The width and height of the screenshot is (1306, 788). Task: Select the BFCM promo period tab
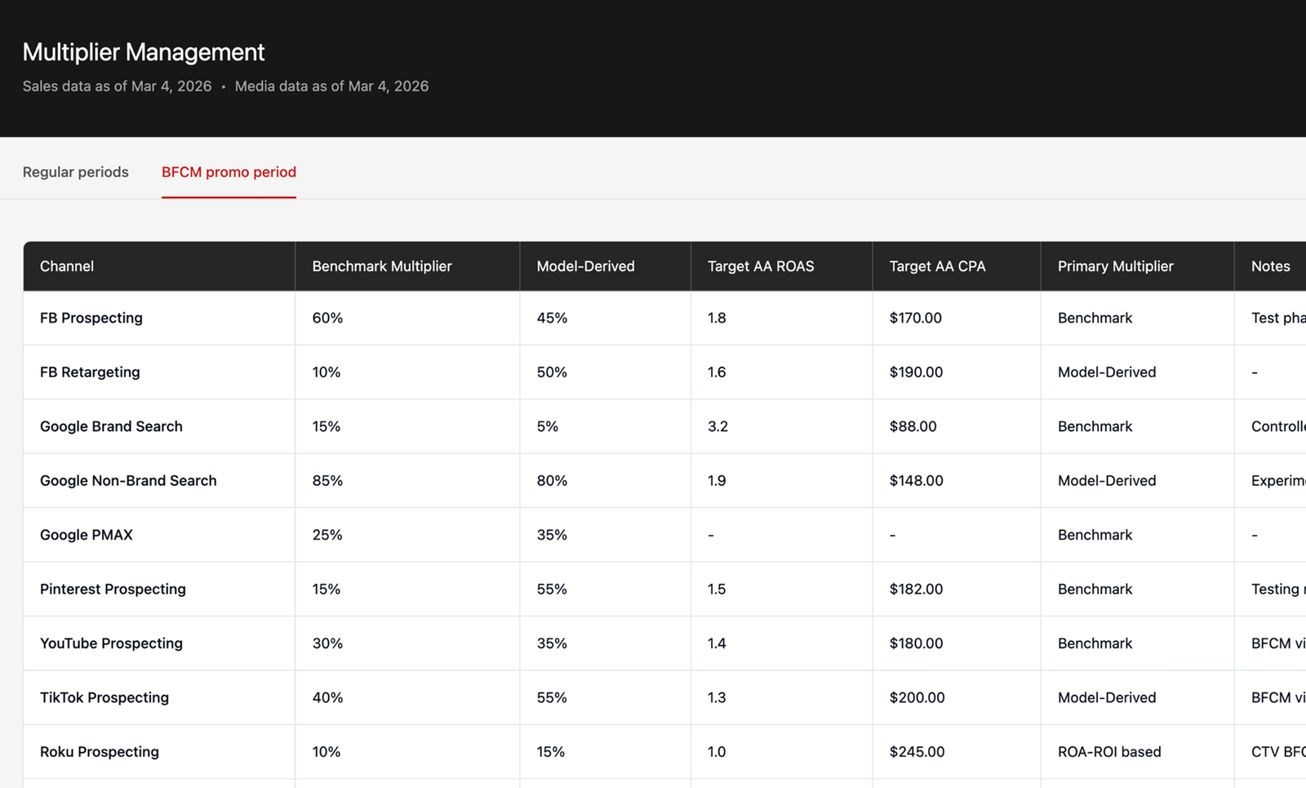click(229, 171)
